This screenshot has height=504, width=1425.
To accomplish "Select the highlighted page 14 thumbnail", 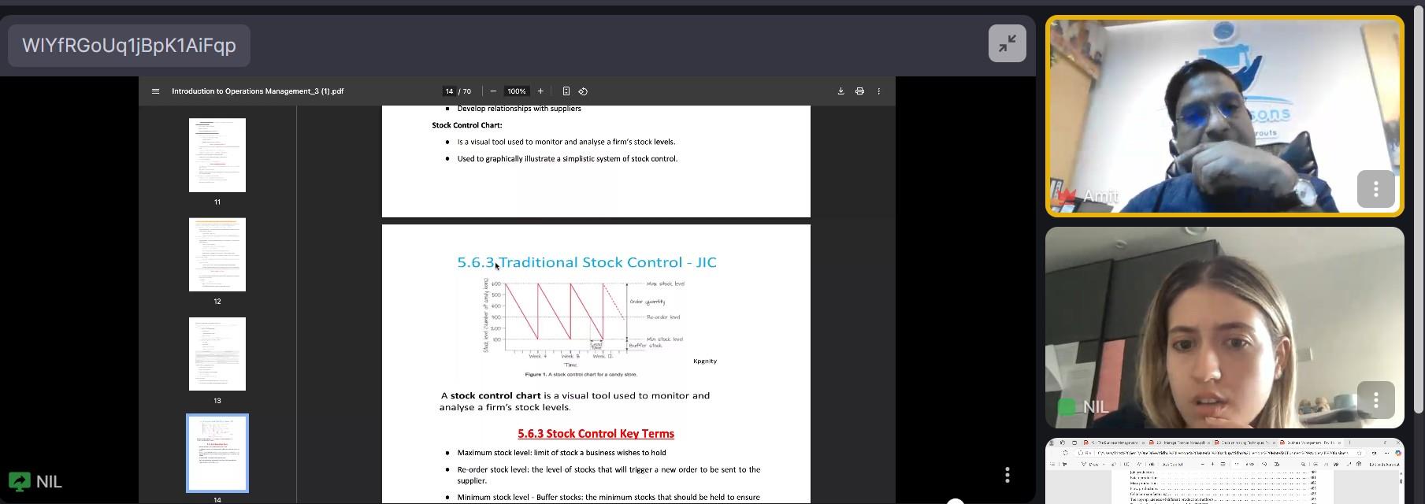I will click(x=217, y=453).
